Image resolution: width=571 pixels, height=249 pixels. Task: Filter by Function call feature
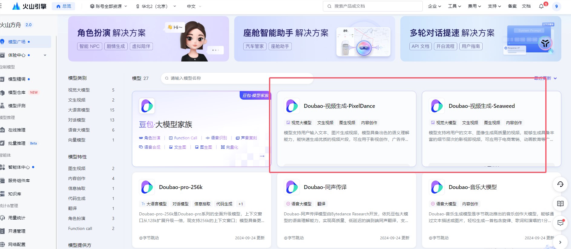click(x=91, y=228)
